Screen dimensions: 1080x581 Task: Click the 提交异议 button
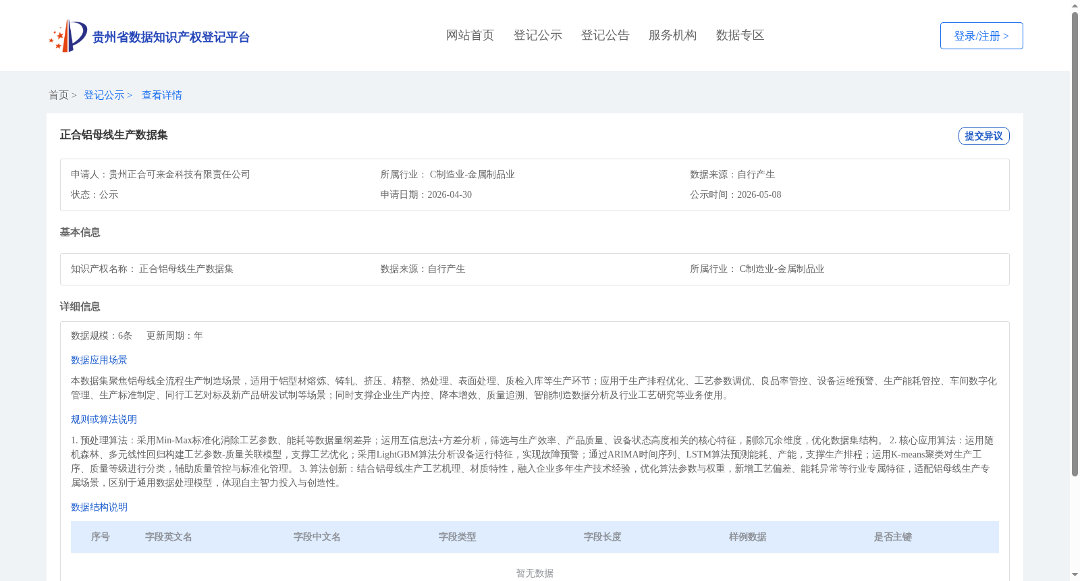(x=983, y=136)
